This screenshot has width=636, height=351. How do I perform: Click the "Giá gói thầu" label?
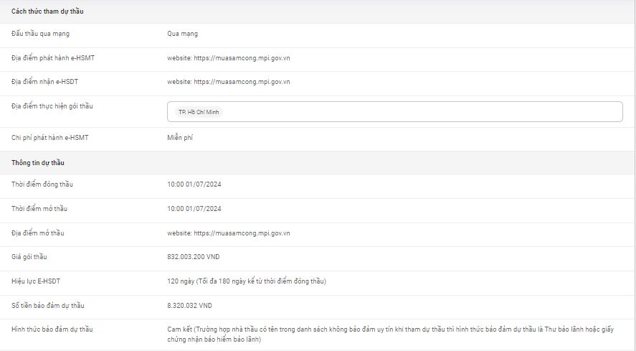point(29,257)
